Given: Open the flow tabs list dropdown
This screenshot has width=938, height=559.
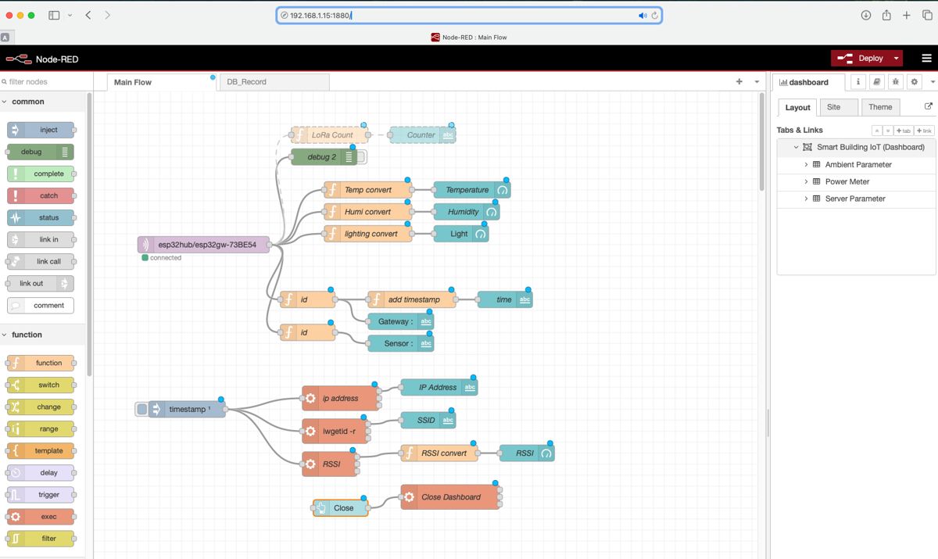Looking at the screenshot, I should [757, 81].
